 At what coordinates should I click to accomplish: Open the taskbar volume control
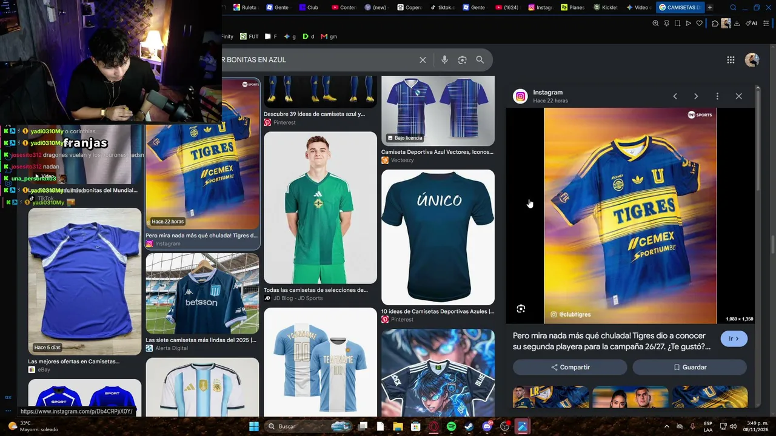click(732, 426)
